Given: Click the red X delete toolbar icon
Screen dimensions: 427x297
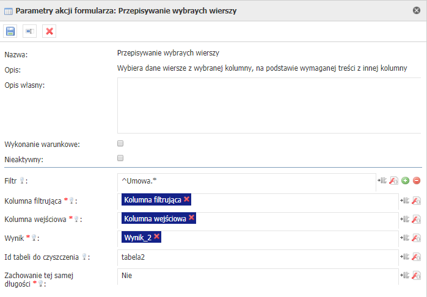Looking at the screenshot, I should 49,31.
